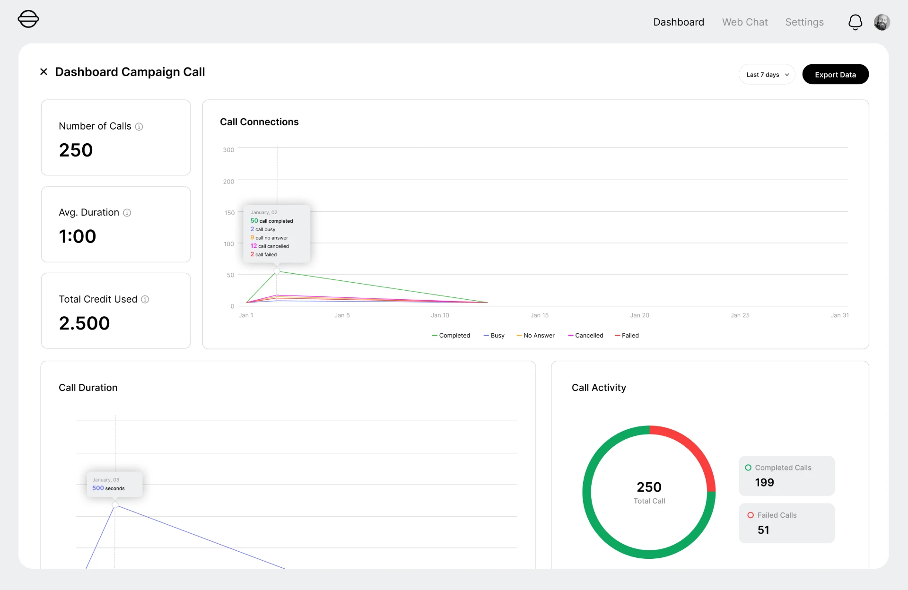Click the 50 call completed tooltip row
Viewport: 908px width, 590px height.
271,221
